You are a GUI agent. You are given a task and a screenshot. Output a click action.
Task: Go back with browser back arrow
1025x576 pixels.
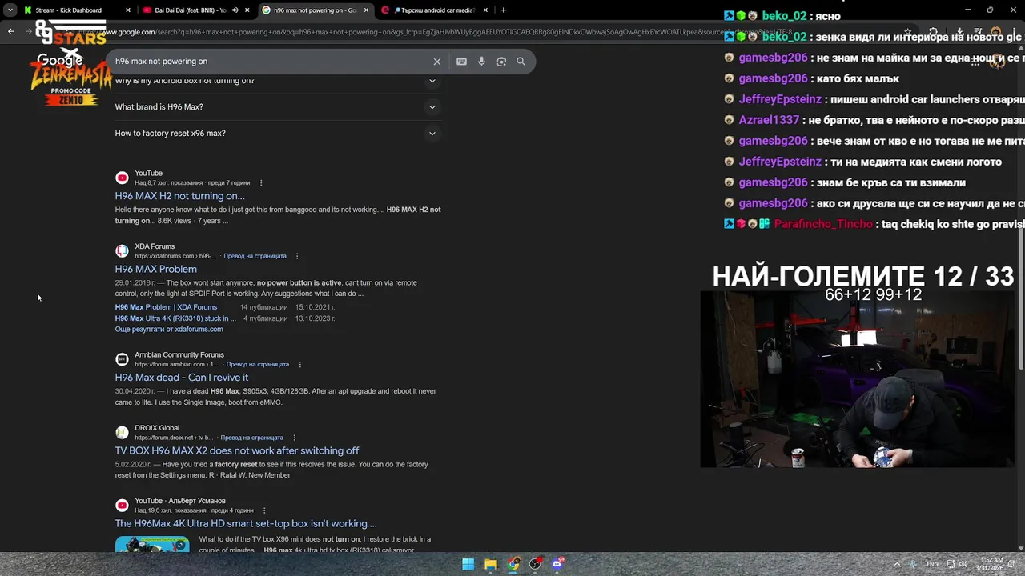11,31
